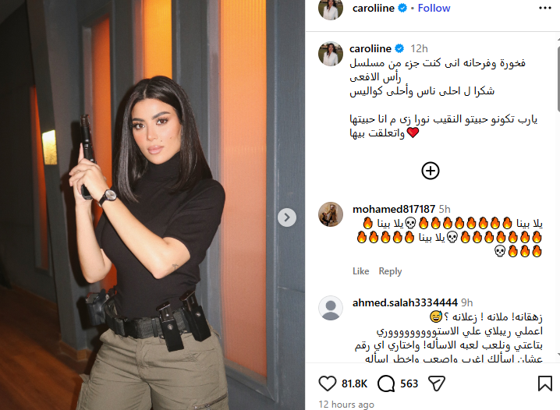Load more comments with the plus circle

pyautogui.click(x=431, y=171)
